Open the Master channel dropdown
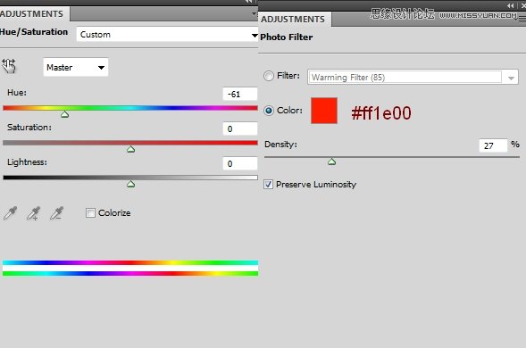Image resolution: width=526 pixels, height=348 pixels. pos(76,68)
